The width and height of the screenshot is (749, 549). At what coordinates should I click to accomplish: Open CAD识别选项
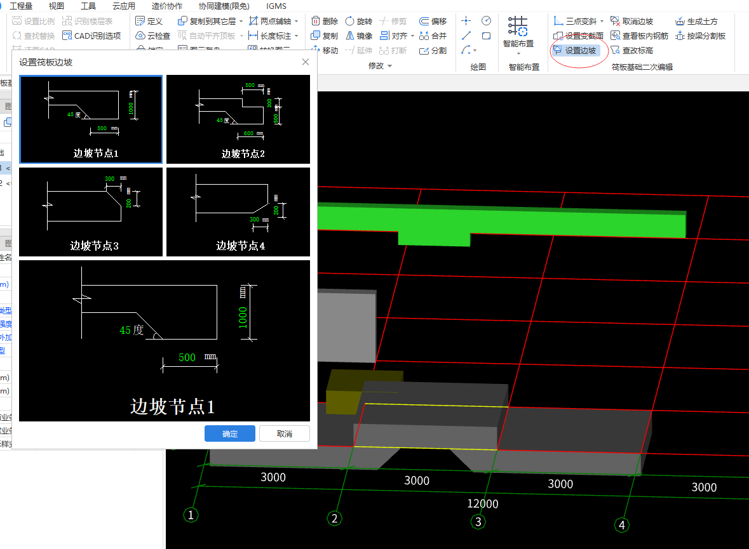point(91,36)
